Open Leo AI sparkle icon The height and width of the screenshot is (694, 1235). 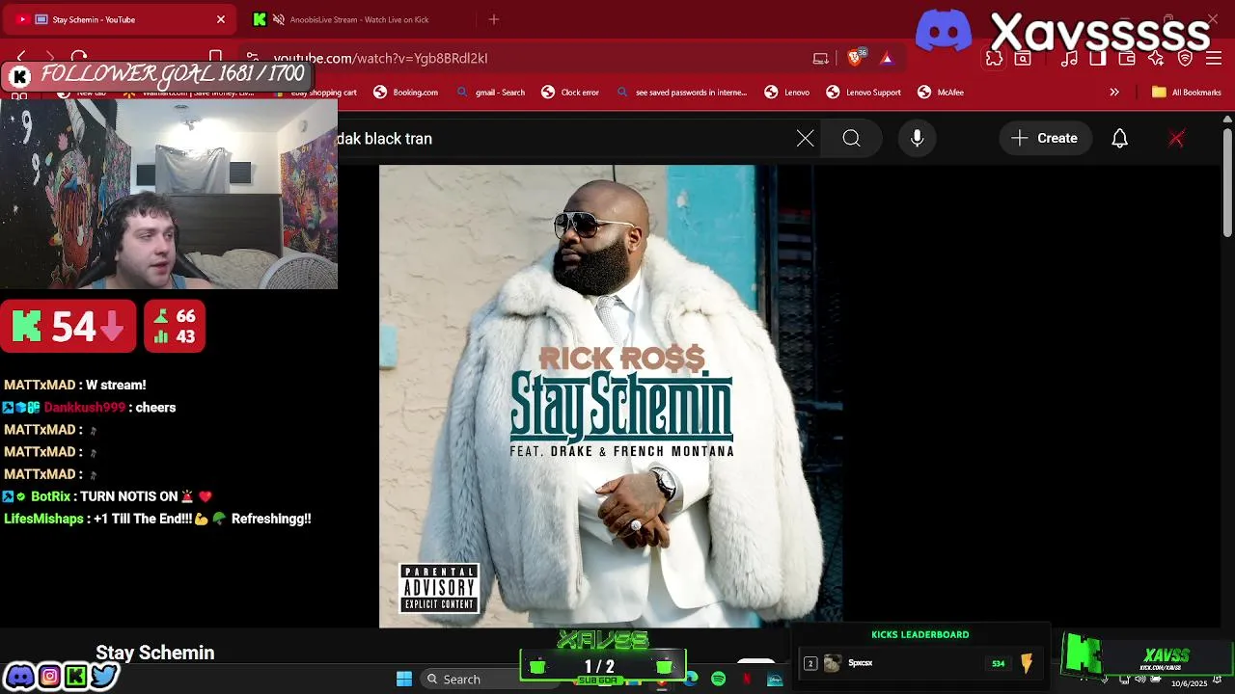click(1156, 58)
